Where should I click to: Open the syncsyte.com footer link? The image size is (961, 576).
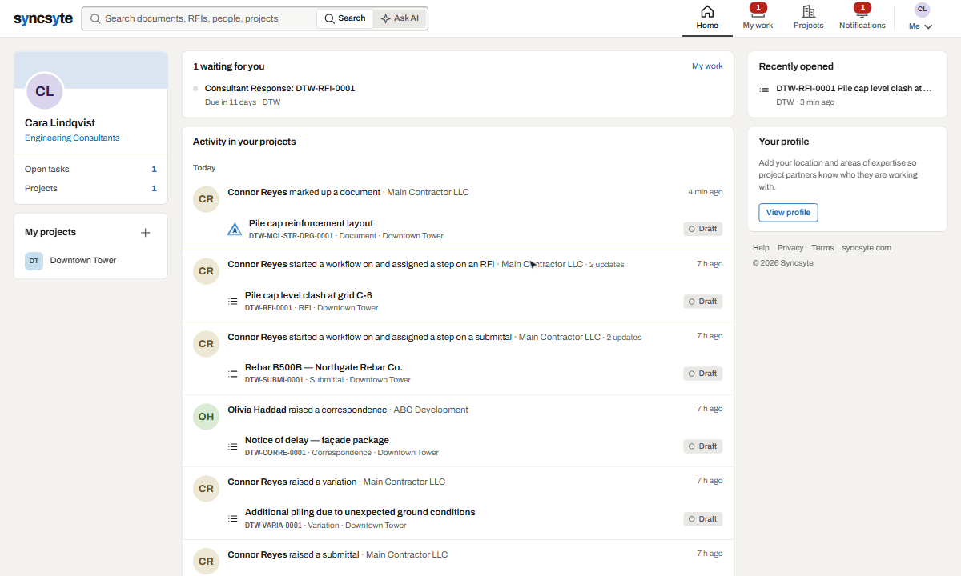point(867,248)
